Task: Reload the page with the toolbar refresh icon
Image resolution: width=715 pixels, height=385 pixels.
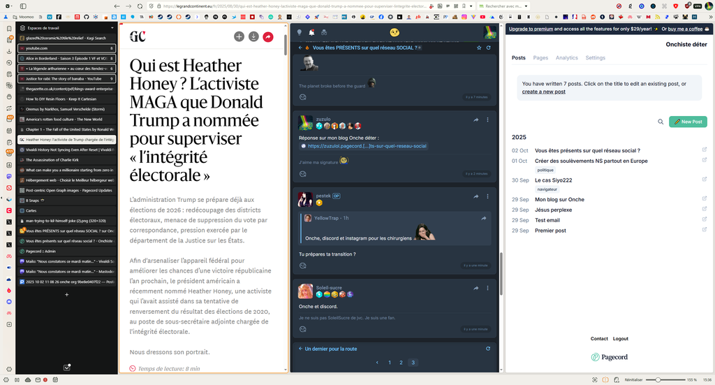Action: (x=140, y=6)
